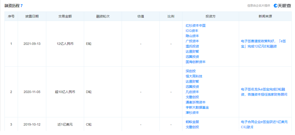Click the 序号 column header
The image size is (295, 135).
pos(11,16)
